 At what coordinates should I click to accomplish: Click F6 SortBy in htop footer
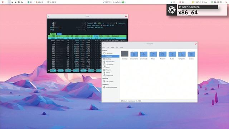(x=91, y=71)
